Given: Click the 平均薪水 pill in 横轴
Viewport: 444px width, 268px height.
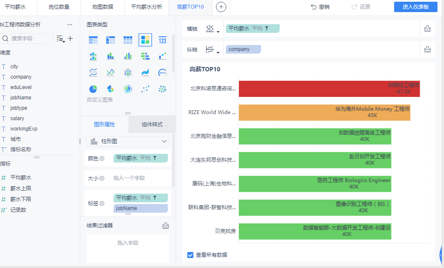Looking at the screenshot, I should tap(253, 29).
